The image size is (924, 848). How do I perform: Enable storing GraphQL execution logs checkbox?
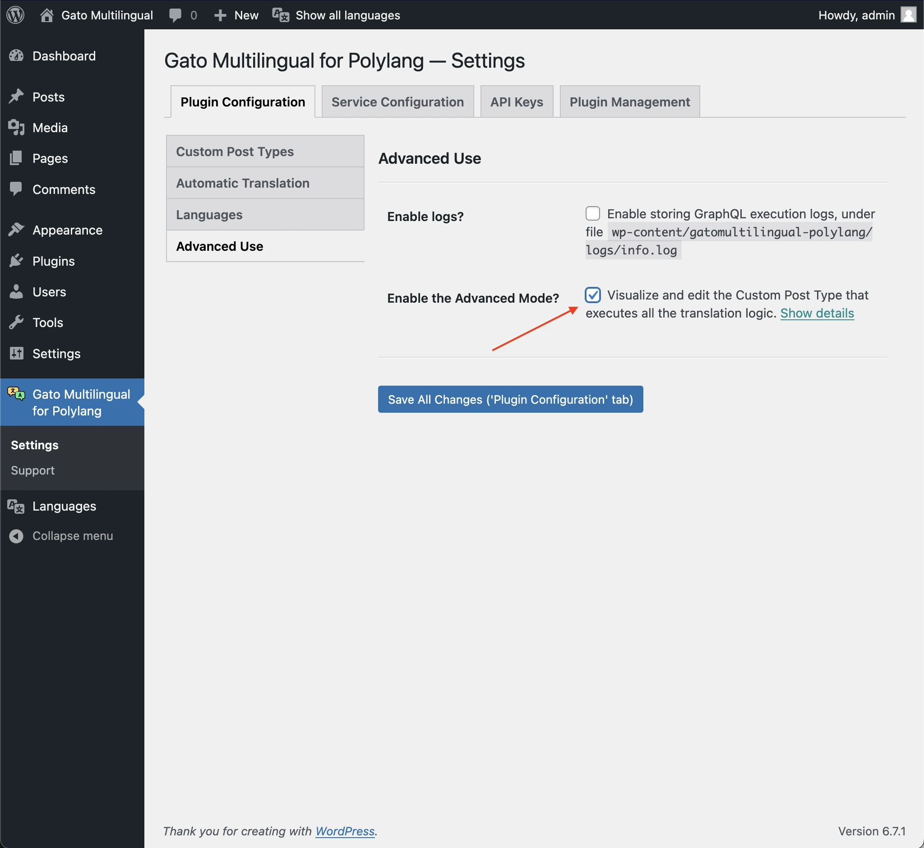pos(593,212)
